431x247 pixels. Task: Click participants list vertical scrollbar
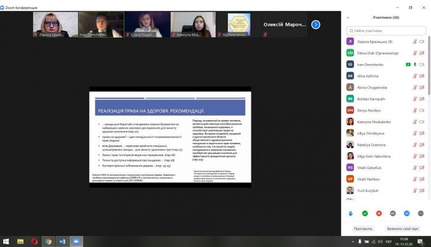[429, 66]
